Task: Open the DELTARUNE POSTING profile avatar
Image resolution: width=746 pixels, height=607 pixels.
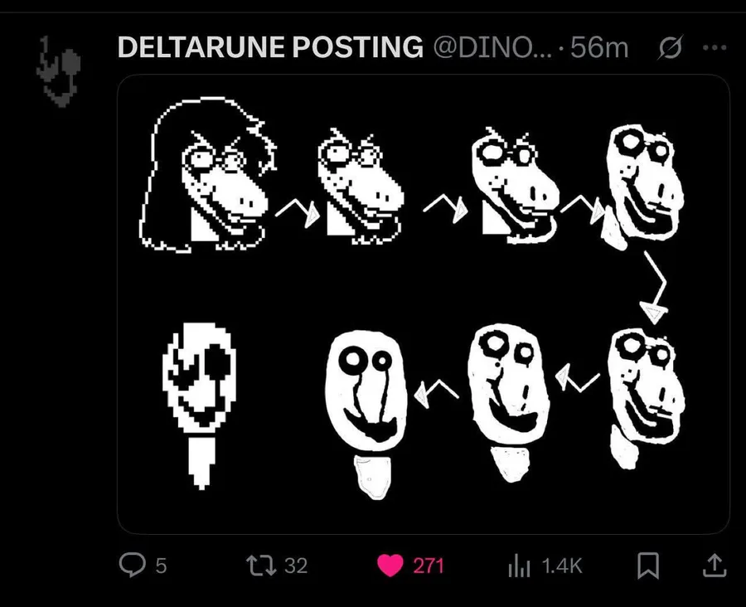Action: click(58, 71)
